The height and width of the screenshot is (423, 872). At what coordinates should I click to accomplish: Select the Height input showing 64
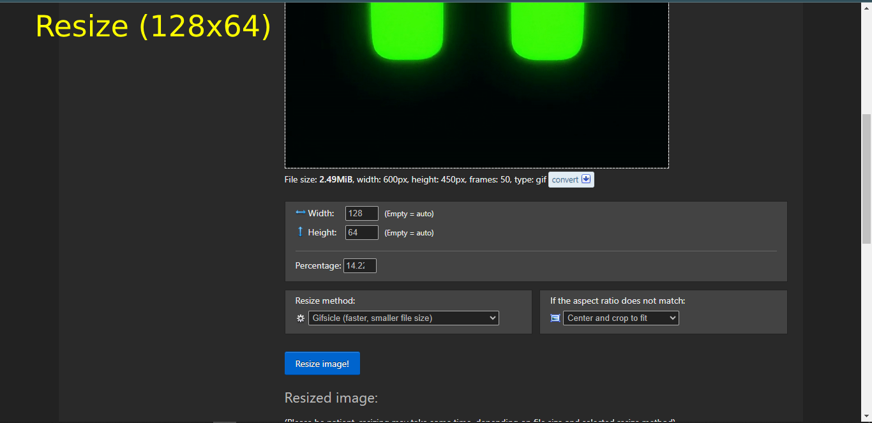[361, 232]
